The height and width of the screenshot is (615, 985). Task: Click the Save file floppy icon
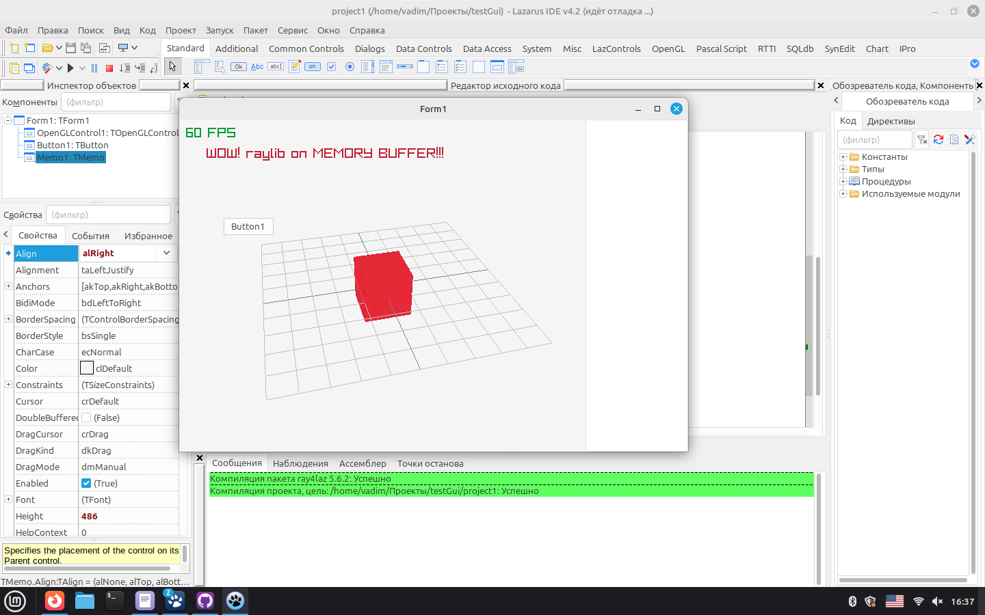(x=70, y=48)
